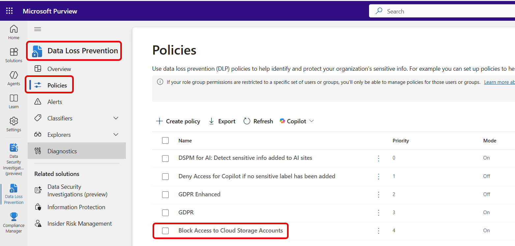Screen dimensions: 515x246
Task: Open the Microsoft Purview app launcher grid
Action: [x=9, y=11]
